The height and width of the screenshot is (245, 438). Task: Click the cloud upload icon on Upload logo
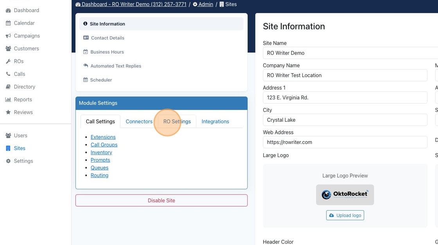tap(331, 215)
